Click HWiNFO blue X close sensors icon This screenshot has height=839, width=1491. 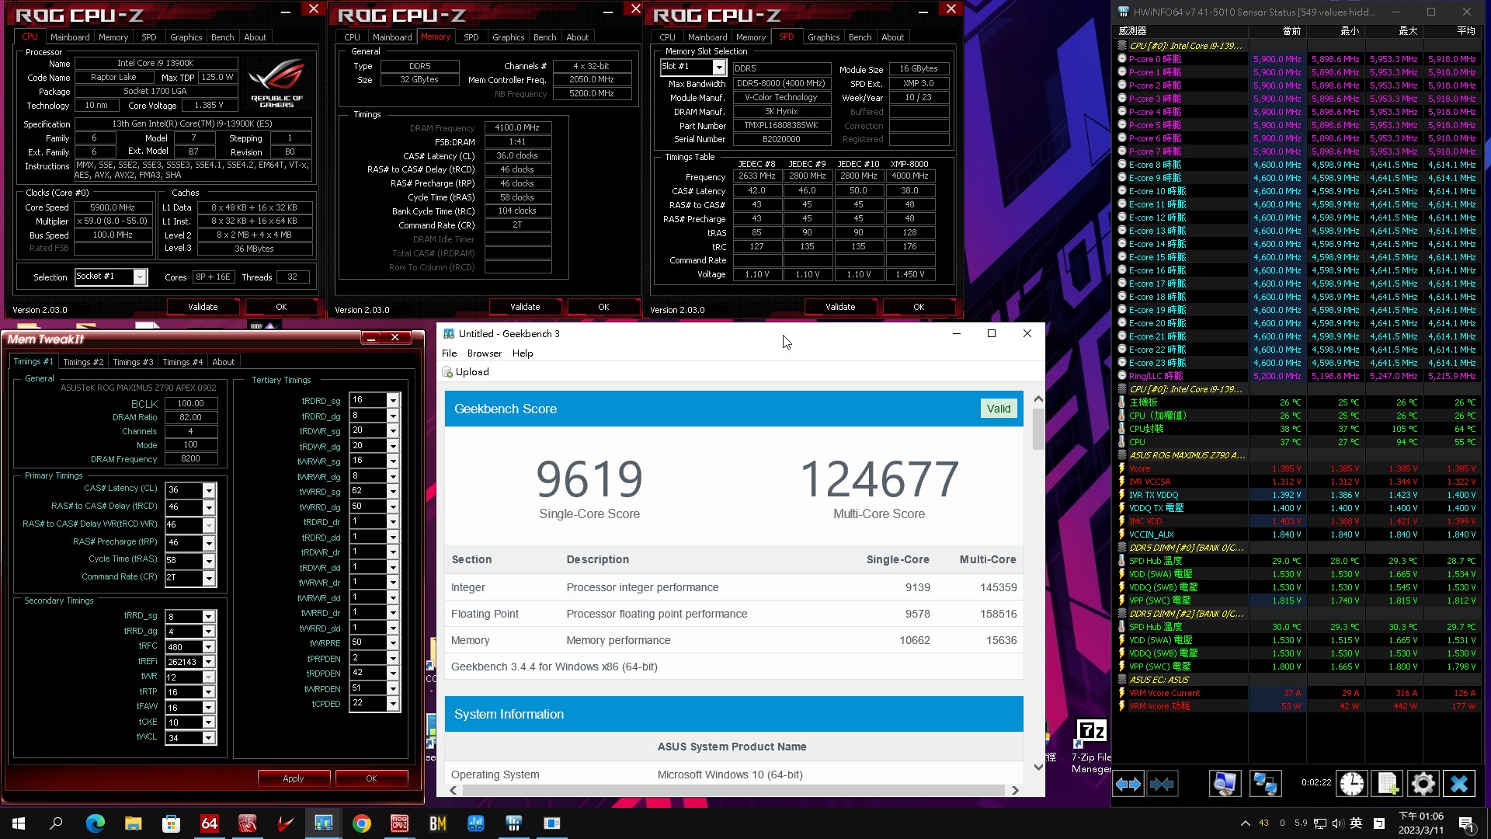coord(1458,784)
